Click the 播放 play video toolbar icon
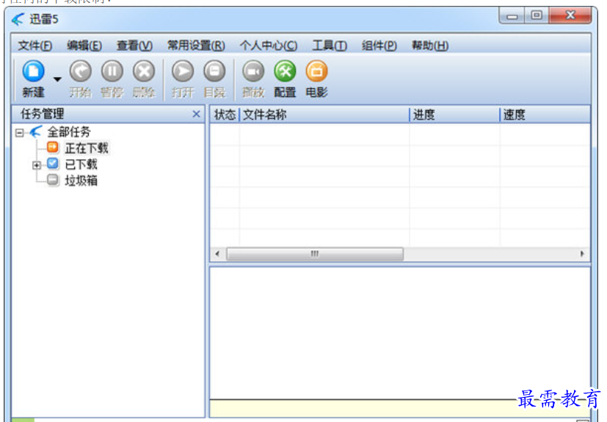Viewport: 607px width, 422px height. tap(253, 79)
